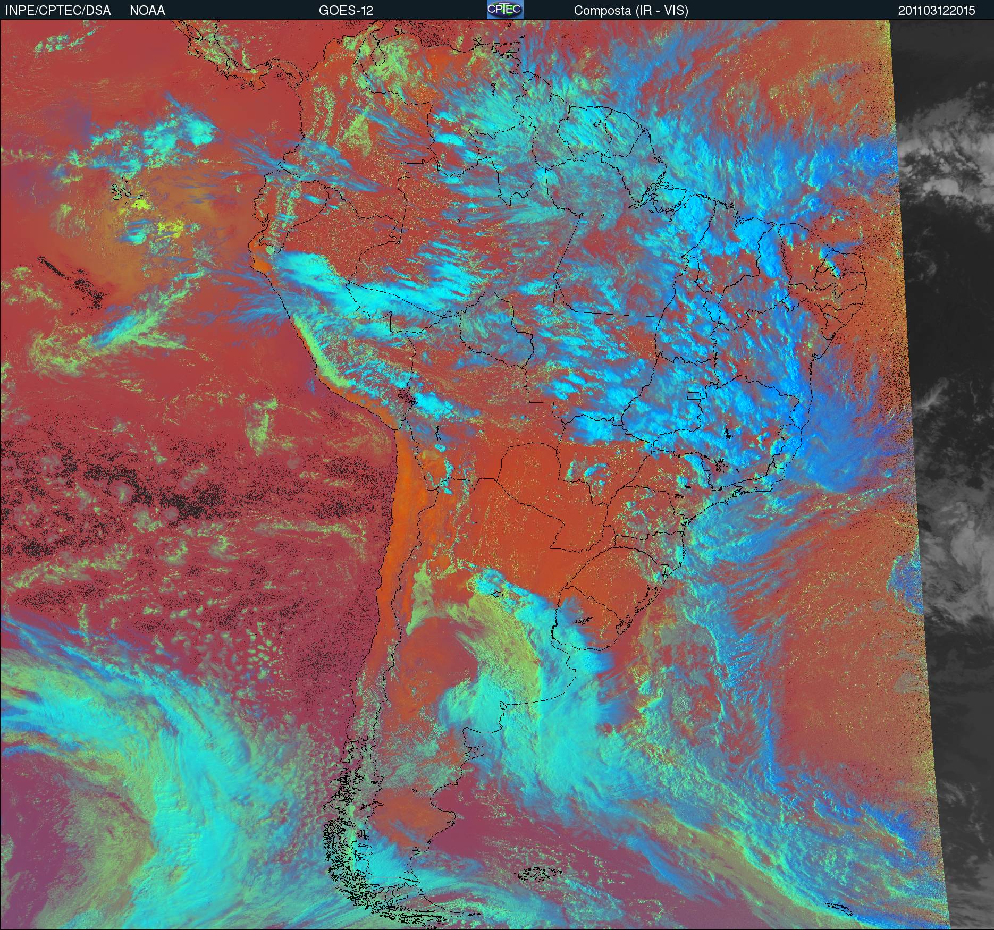The image size is (994, 930).
Task: Click the INPE/CPTEC/DSA header text
Action: [x=58, y=11]
